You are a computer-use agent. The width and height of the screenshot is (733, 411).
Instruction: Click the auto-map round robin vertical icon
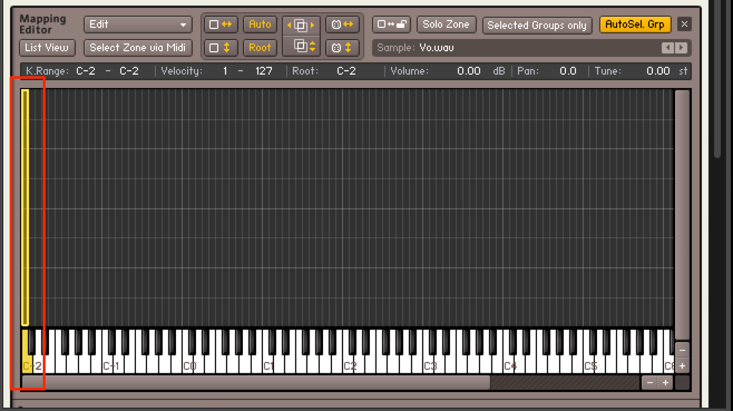tap(342, 48)
